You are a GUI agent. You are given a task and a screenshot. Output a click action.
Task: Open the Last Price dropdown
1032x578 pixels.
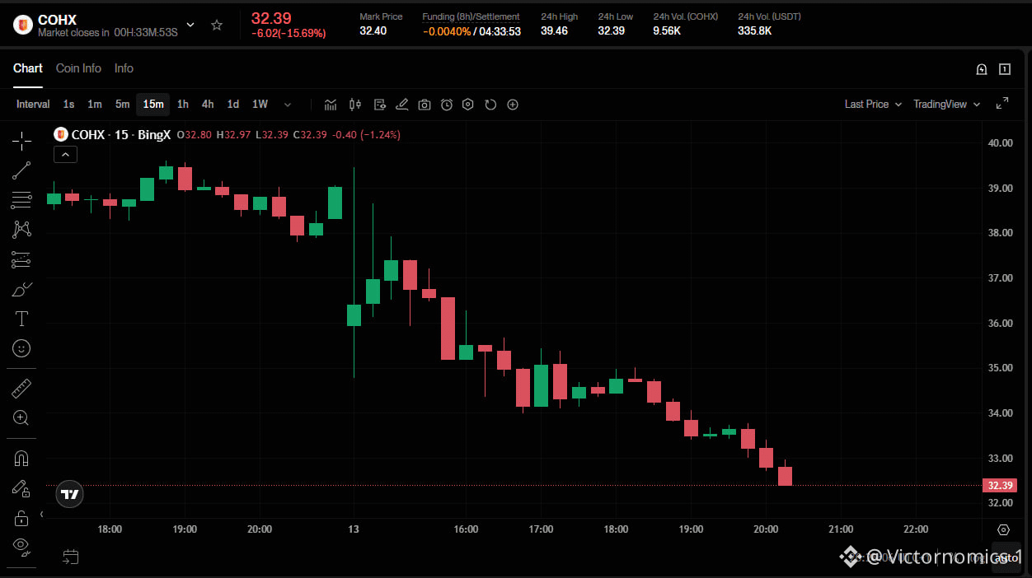coord(873,105)
